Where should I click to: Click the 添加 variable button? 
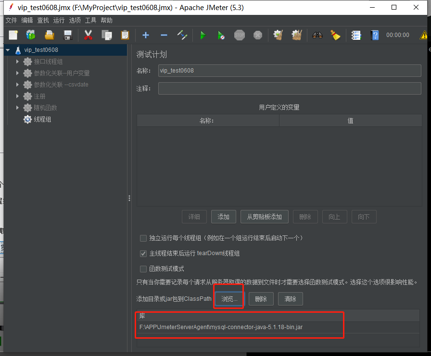point(224,217)
